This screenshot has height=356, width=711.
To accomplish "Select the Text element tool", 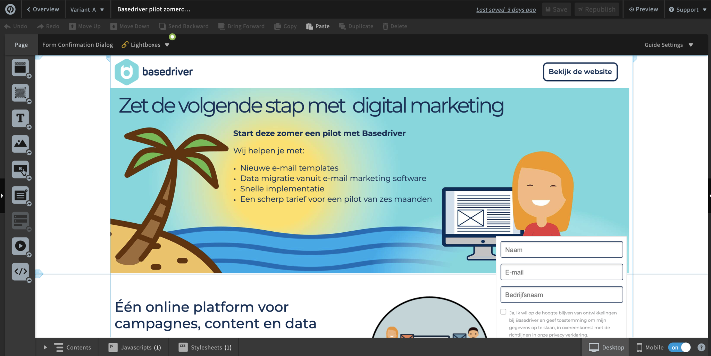I will click(20, 118).
